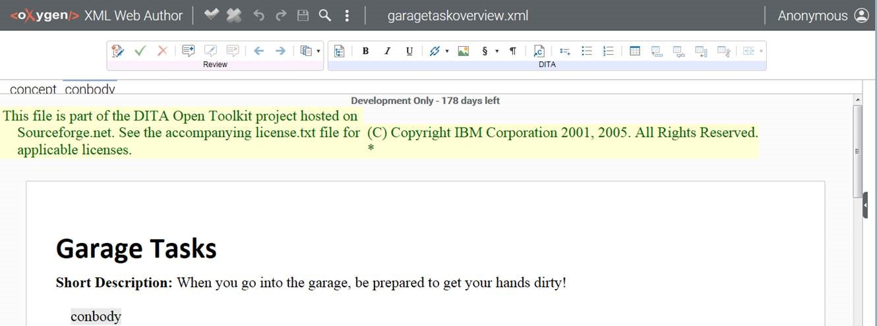Screen dimensions: 877x326
Task: Expand the paste options dropdown arrow
Action: (x=318, y=51)
